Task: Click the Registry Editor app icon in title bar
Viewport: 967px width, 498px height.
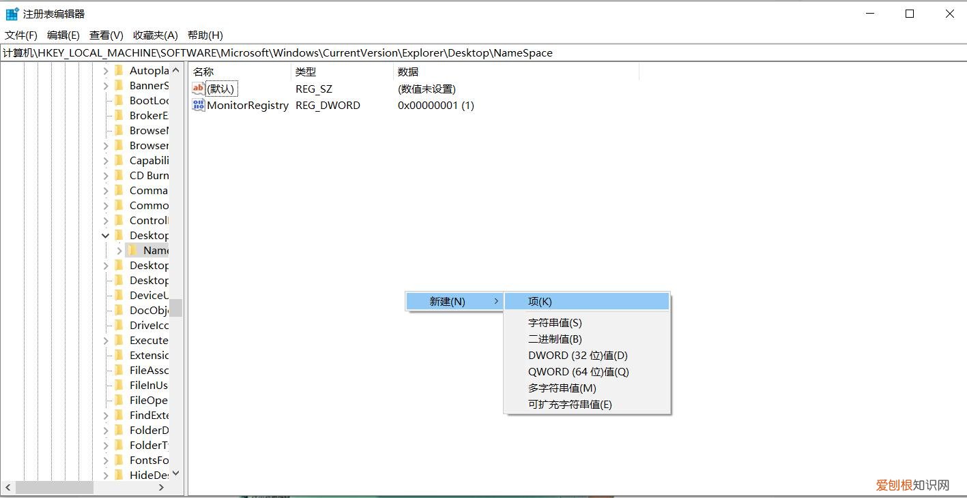Action: point(12,14)
